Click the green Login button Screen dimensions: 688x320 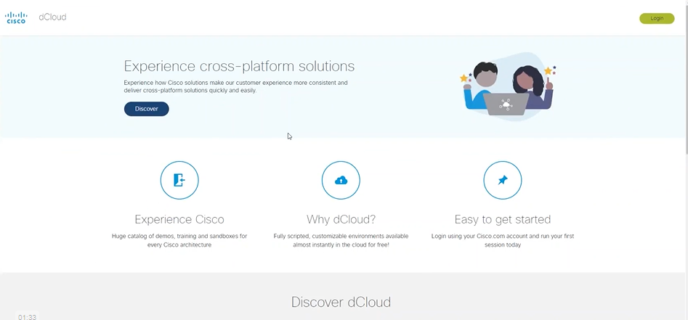click(x=657, y=18)
